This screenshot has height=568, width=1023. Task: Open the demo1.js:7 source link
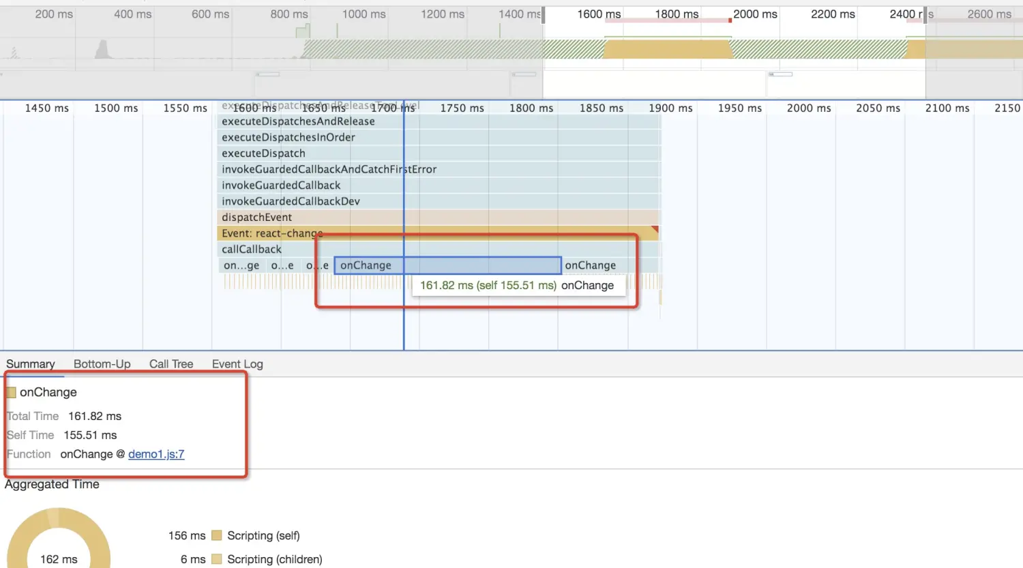click(156, 454)
